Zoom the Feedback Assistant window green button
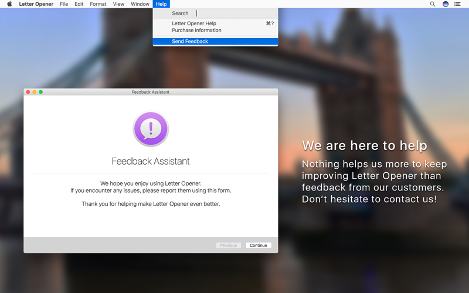469x293 pixels. [x=40, y=92]
